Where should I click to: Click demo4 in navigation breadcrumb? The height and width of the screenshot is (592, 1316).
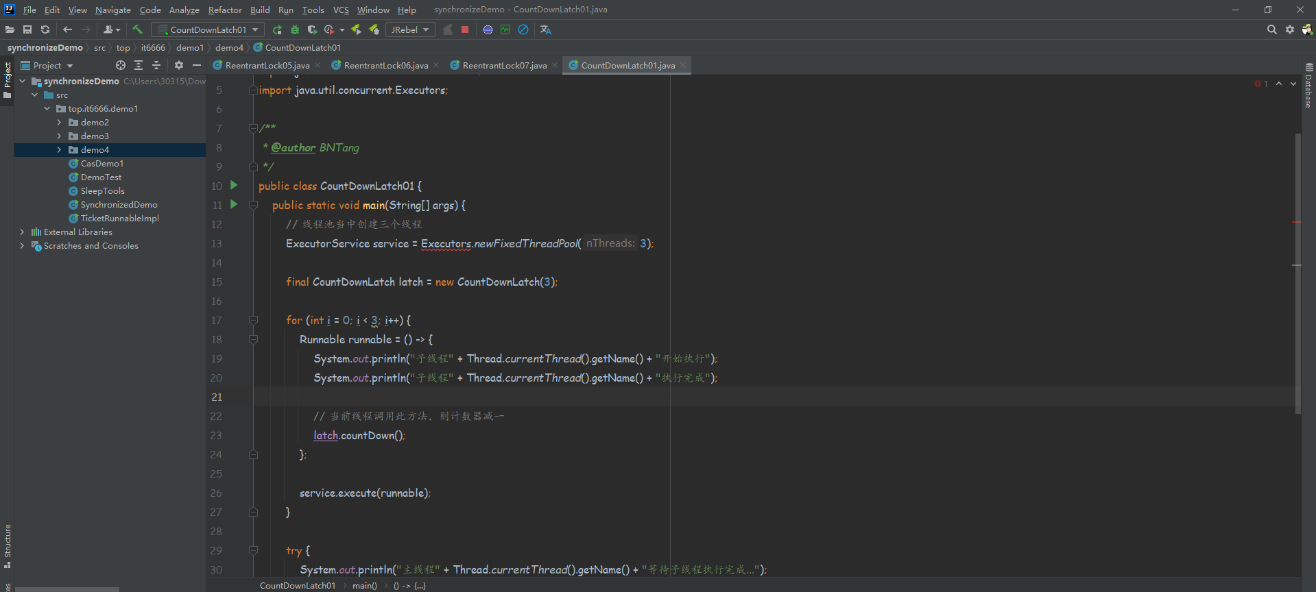pos(229,47)
